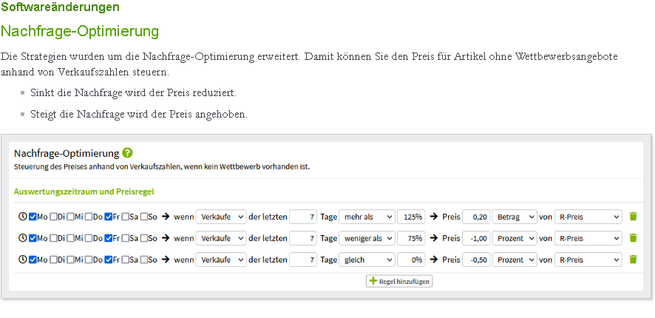This screenshot has height=318, width=655.
Task: Click the price field showing -1,00
Action: pyautogui.click(x=476, y=238)
